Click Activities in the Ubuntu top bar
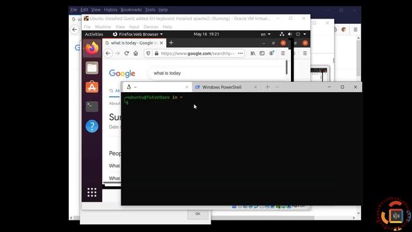The height and width of the screenshot is (232, 412). (x=94, y=34)
